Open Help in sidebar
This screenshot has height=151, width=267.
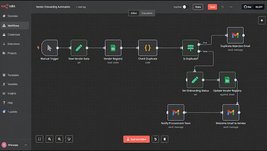pos(15,103)
